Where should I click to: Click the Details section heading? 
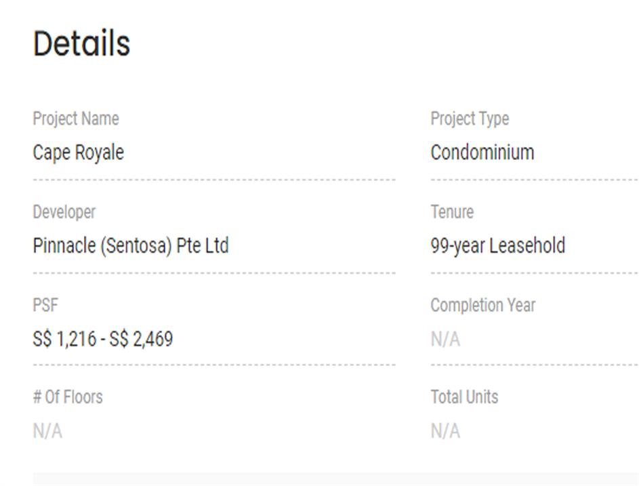[81, 44]
